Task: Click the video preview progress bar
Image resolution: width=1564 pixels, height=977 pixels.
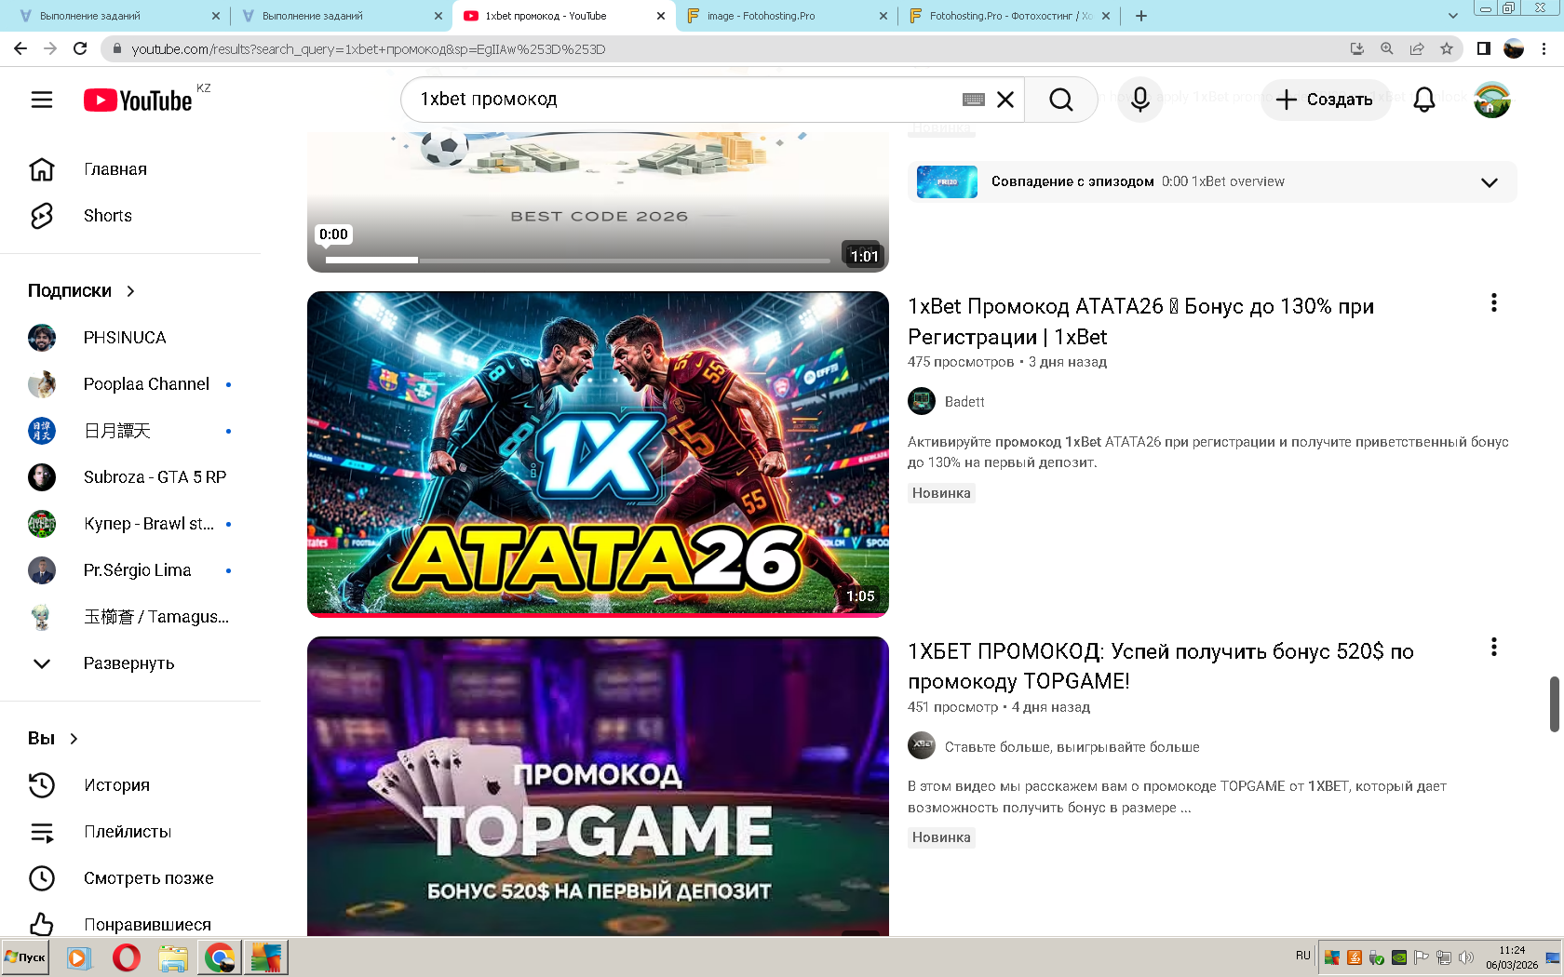Action: pyautogui.click(x=577, y=261)
